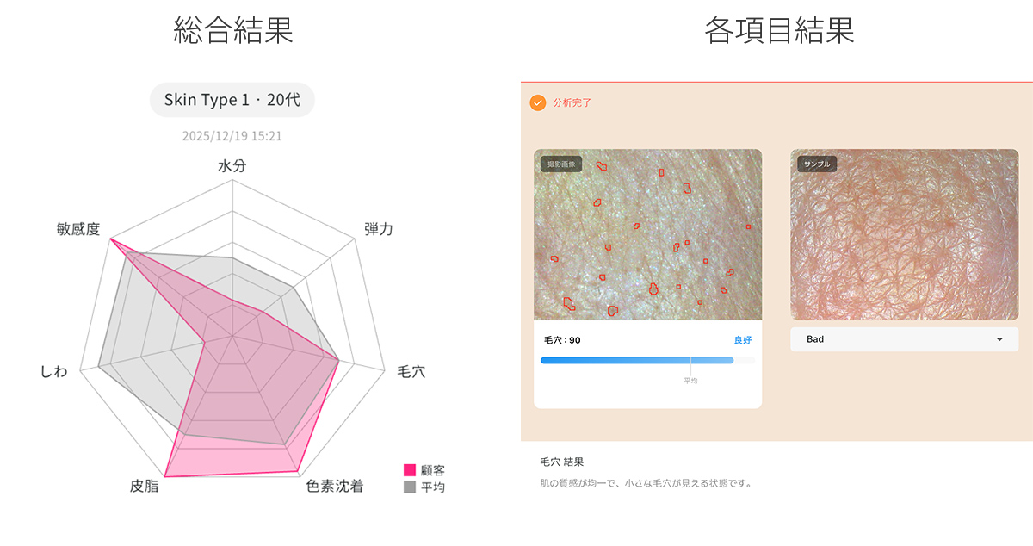Open the サンプル comparison photo
Screen dimensions: 1033x546
[x=904, y=234]
